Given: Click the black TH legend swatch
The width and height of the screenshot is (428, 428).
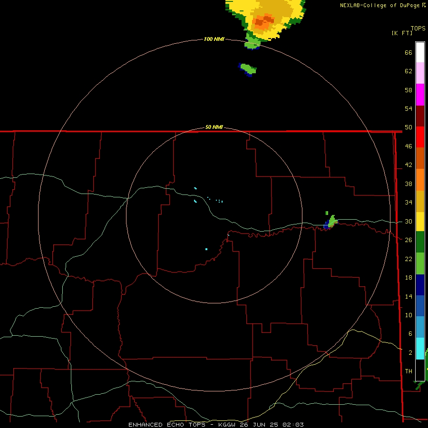Looking at the screenshot, I should [420, 370].
